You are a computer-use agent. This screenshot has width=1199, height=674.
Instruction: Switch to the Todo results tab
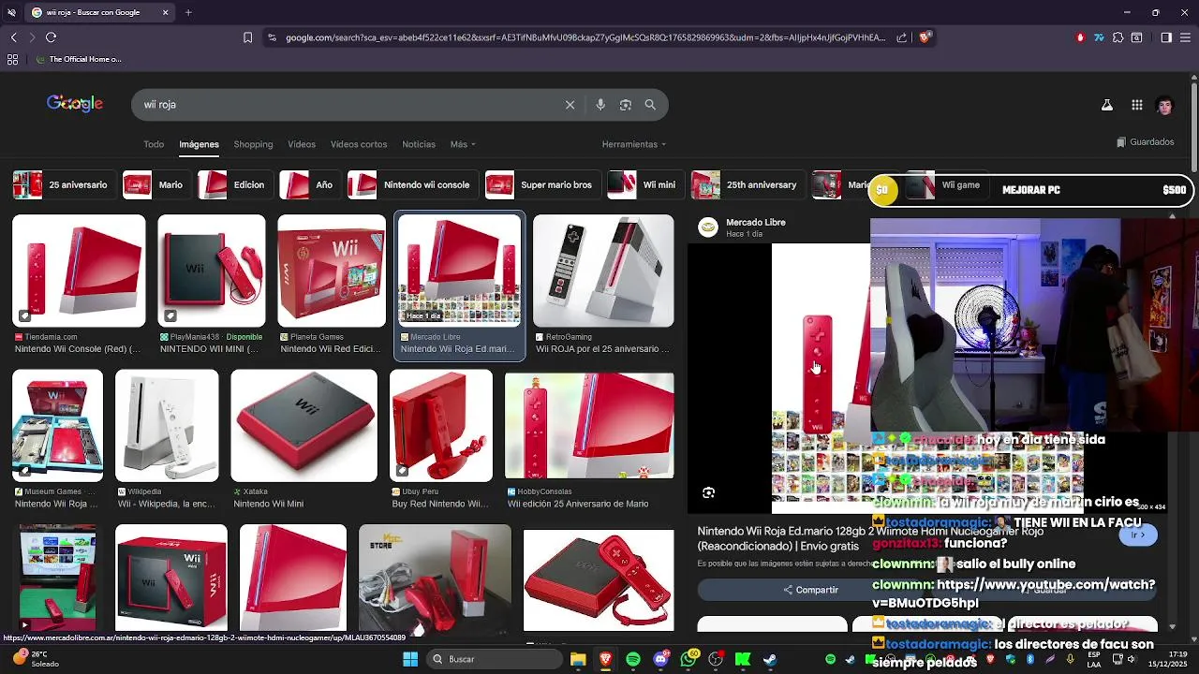tap(154, 144)
